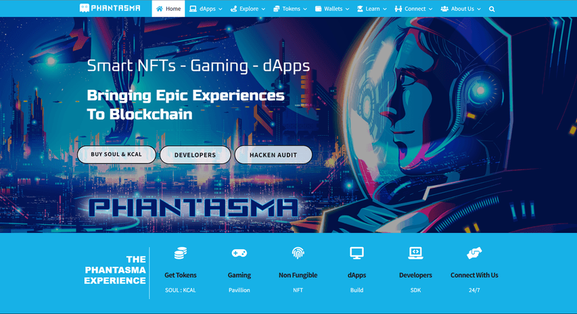The image size is (577, 314).
Task: Open the Tokens dropdown menu
Action: click(290, 9)
